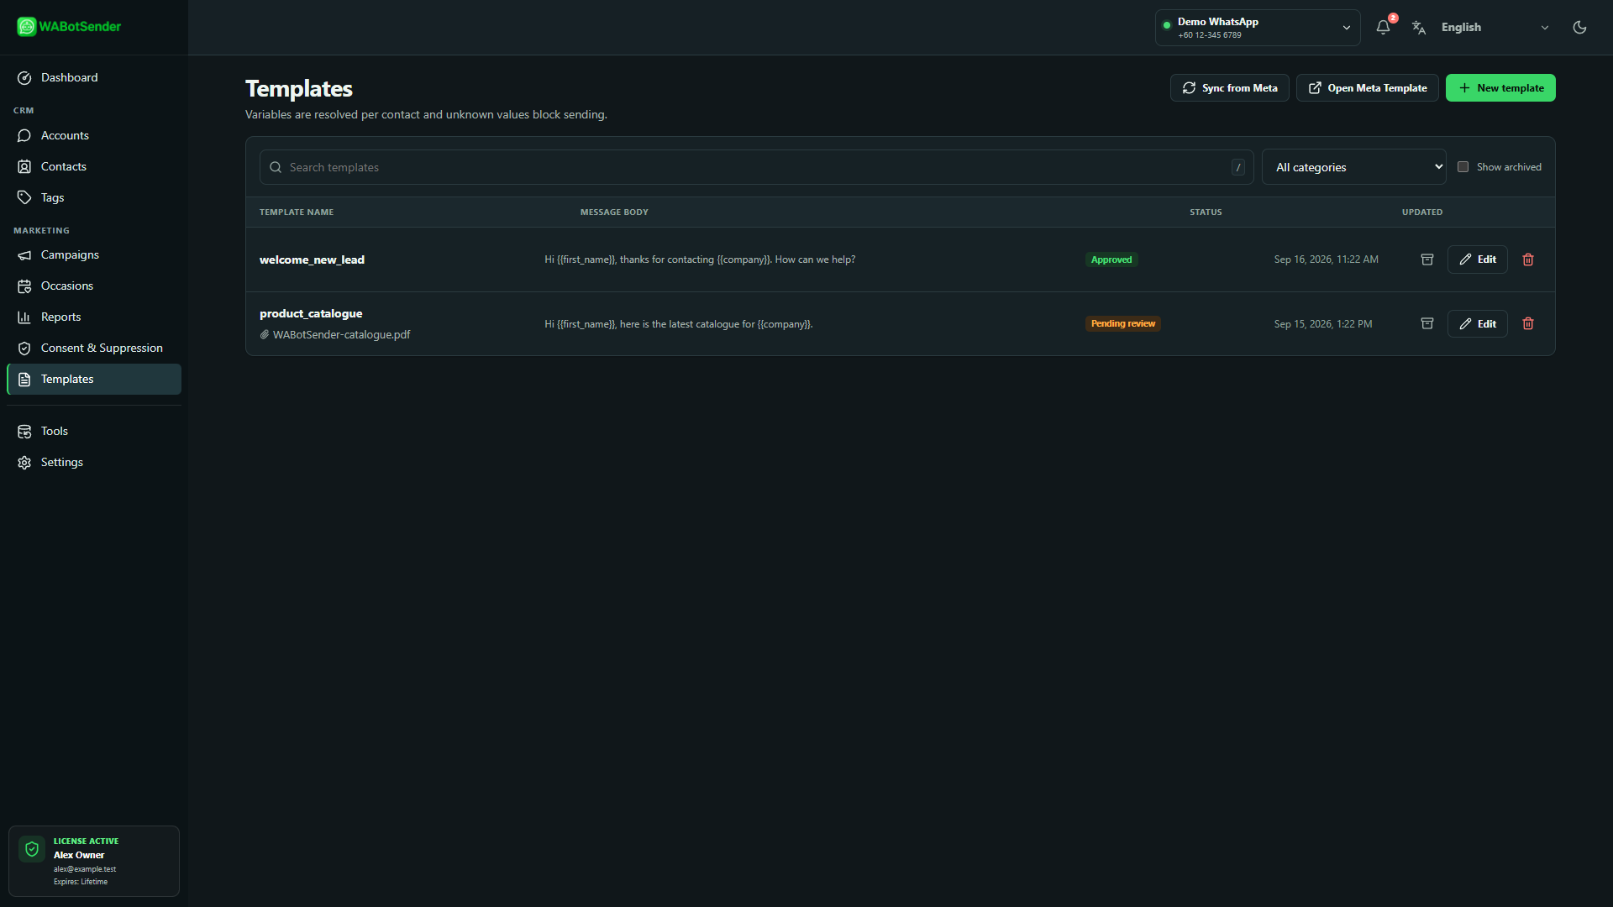Open Campaigns in sidebar

pyautogui.click(x=94, y=254)
